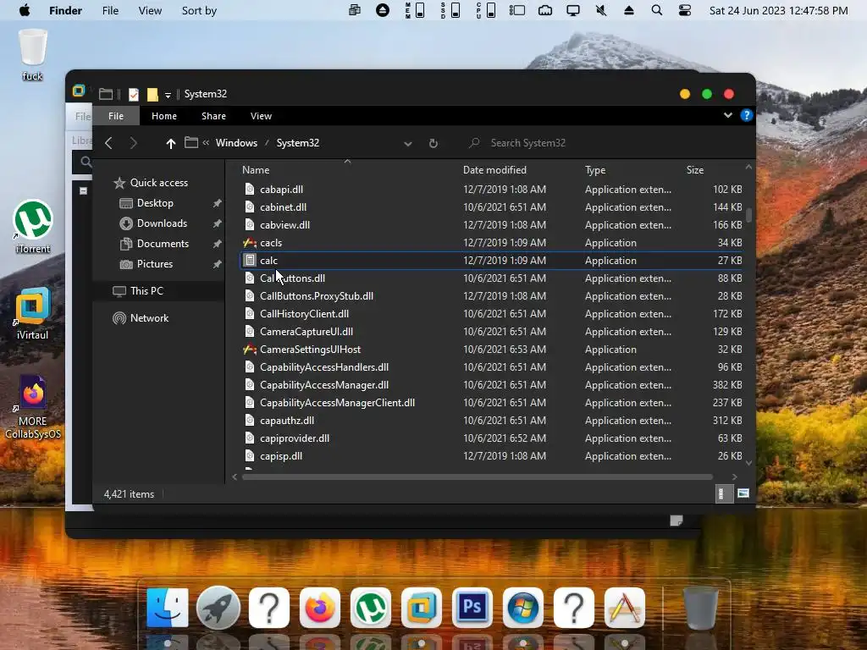The width and height of the screenshot is (867, 650).
Task: Sort by the Size column header
Action: 695,169
